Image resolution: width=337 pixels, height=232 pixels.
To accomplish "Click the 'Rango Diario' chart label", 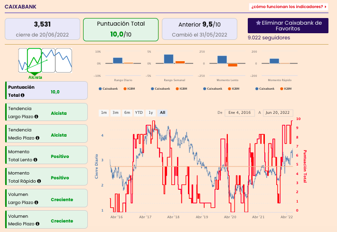I will (123, 80).
